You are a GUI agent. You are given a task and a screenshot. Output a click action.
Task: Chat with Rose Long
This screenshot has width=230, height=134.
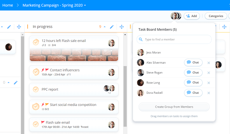[193, 83]
